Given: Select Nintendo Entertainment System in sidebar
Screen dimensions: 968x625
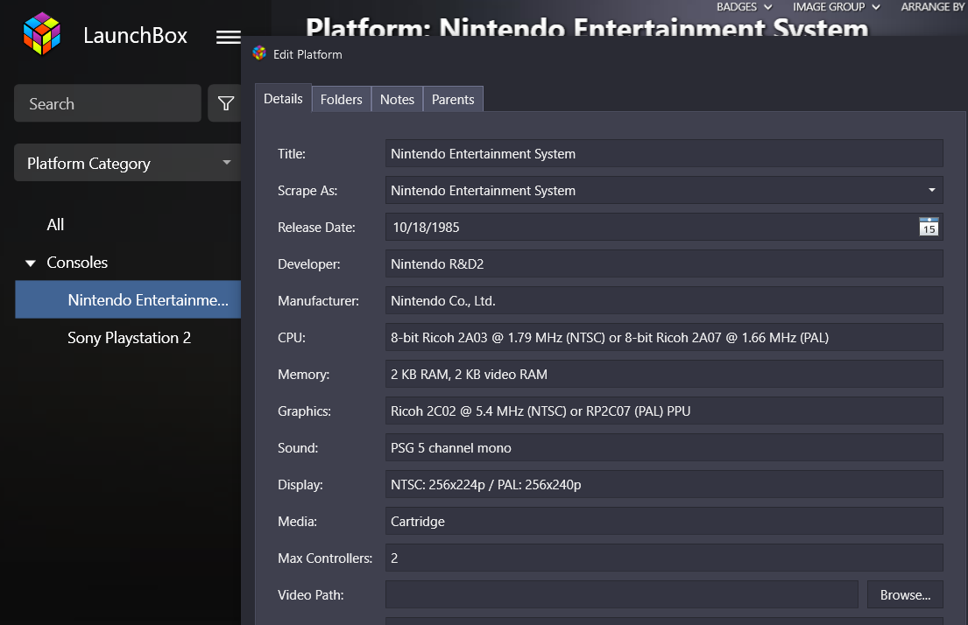Looking at the screenshot, I should pos(128,300).
